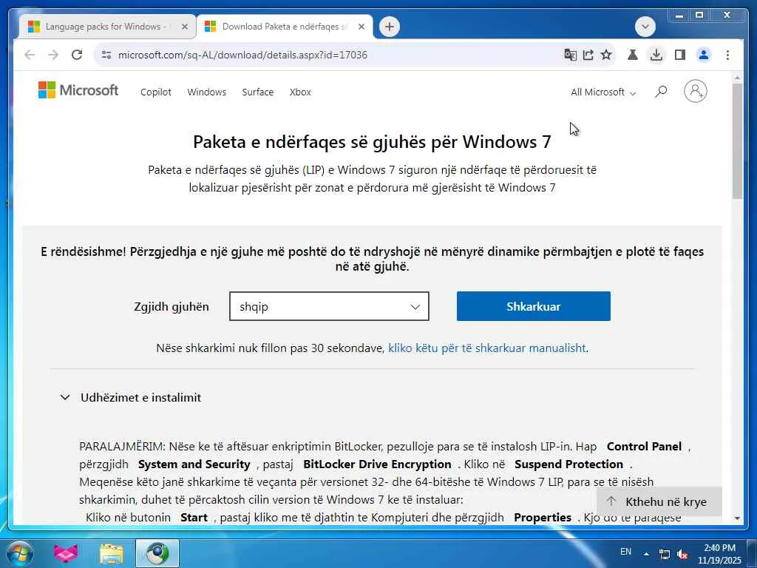The image size is (757, 568).
Task: Toggle the side panel icon
Action: click(x=680, y=55)
